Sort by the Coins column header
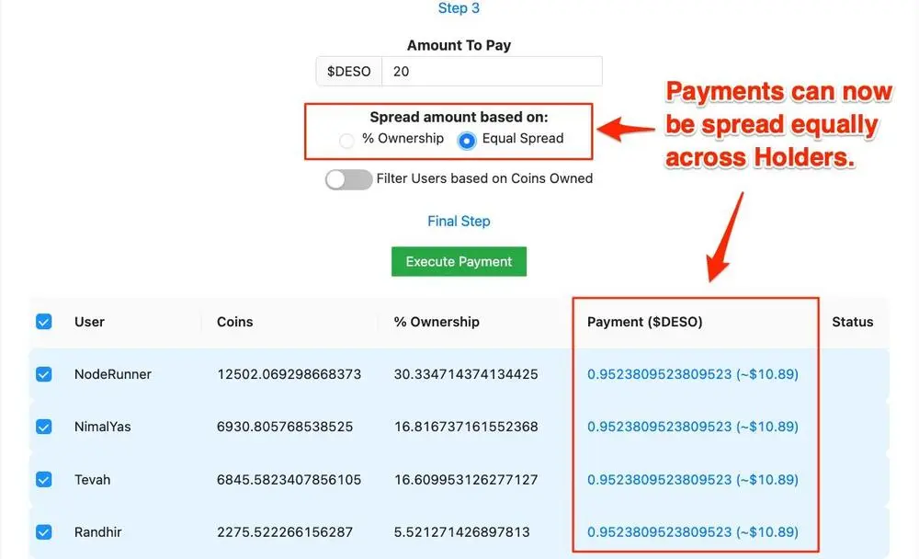This screenshot has height=559, width=919. [234, 322]
